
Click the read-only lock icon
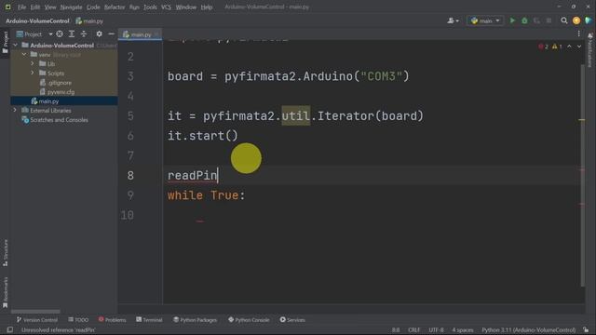pyautogui.click(x=586, y=329)
